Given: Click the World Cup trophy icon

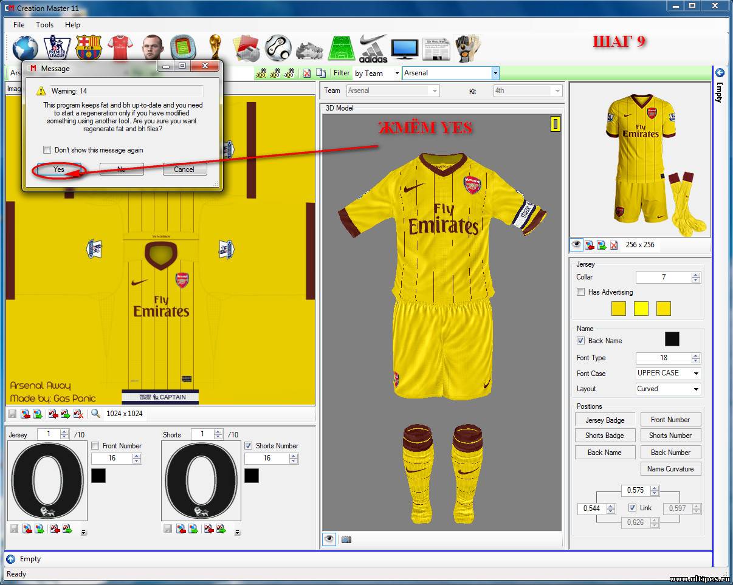Looking at the screenshot, I should [215, 48].
